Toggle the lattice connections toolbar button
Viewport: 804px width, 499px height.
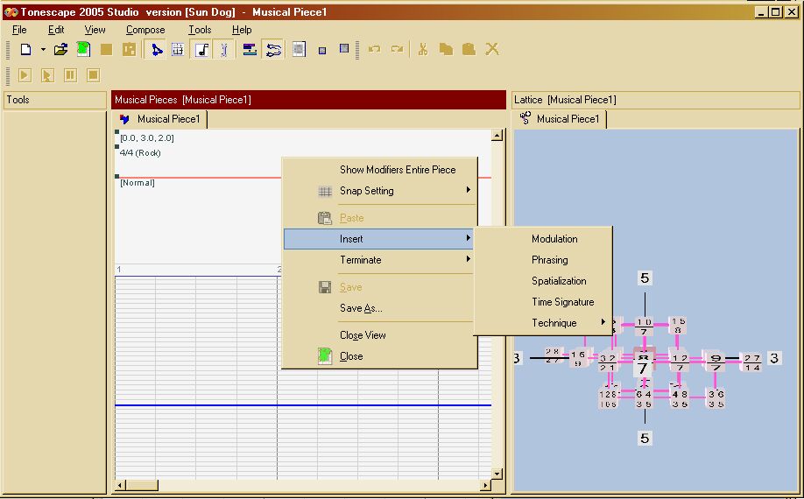[x=273, y=50]
